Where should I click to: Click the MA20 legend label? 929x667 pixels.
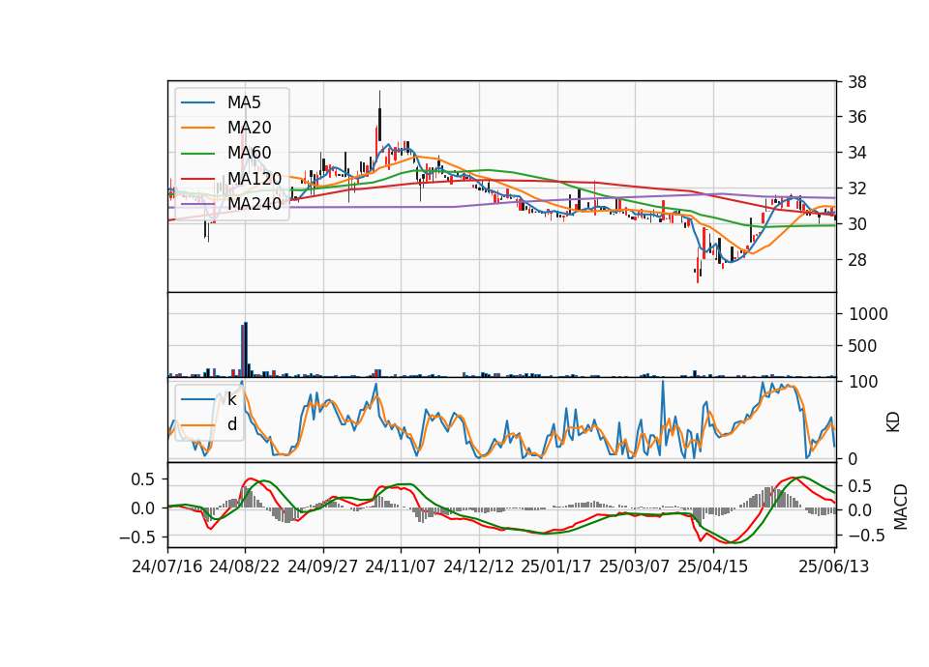point(249,128)
